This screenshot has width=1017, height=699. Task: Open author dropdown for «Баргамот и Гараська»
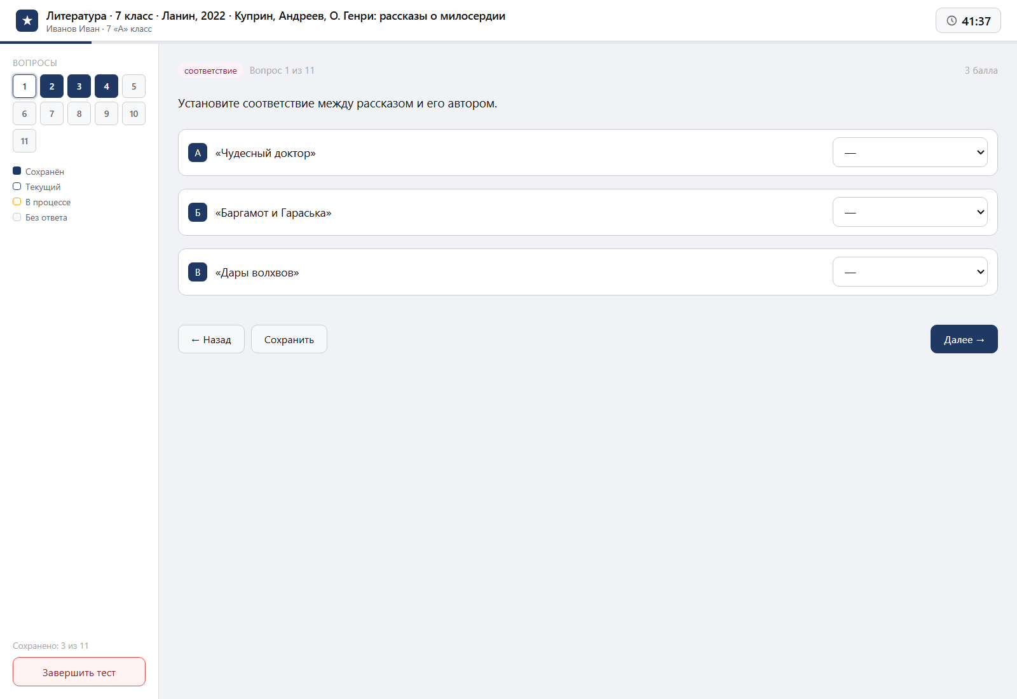coord(910,212)
